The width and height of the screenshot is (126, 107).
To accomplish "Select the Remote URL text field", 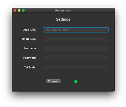I will 76,39.
